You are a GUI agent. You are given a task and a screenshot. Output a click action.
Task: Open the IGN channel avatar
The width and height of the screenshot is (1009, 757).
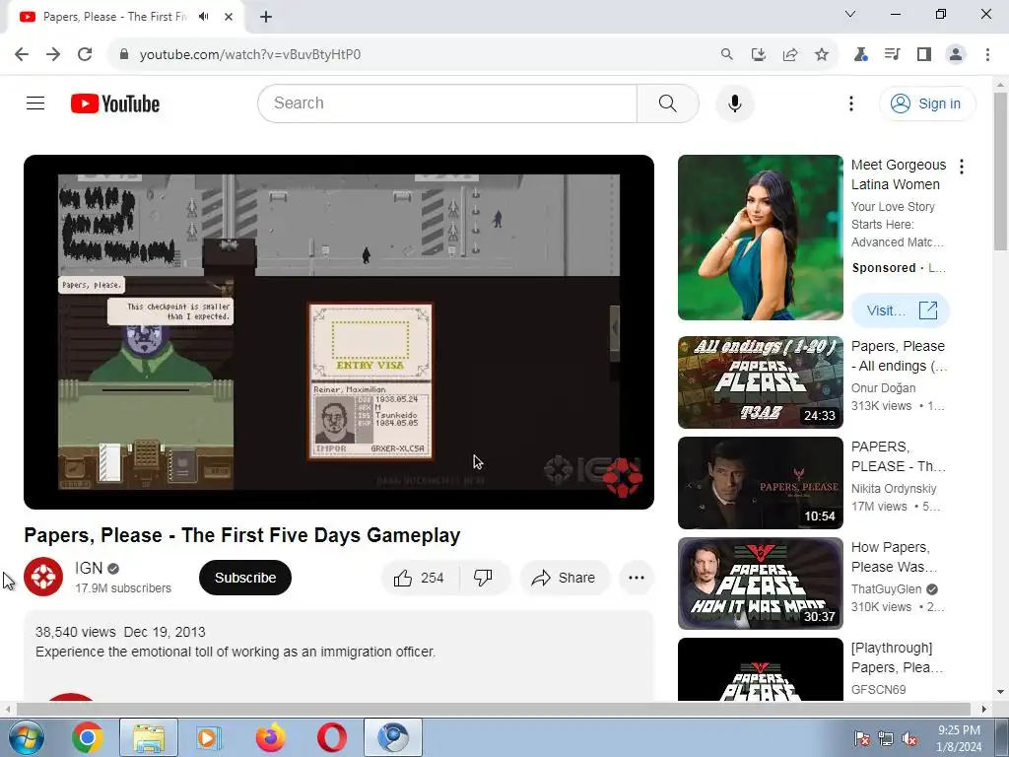click(43, 577)
